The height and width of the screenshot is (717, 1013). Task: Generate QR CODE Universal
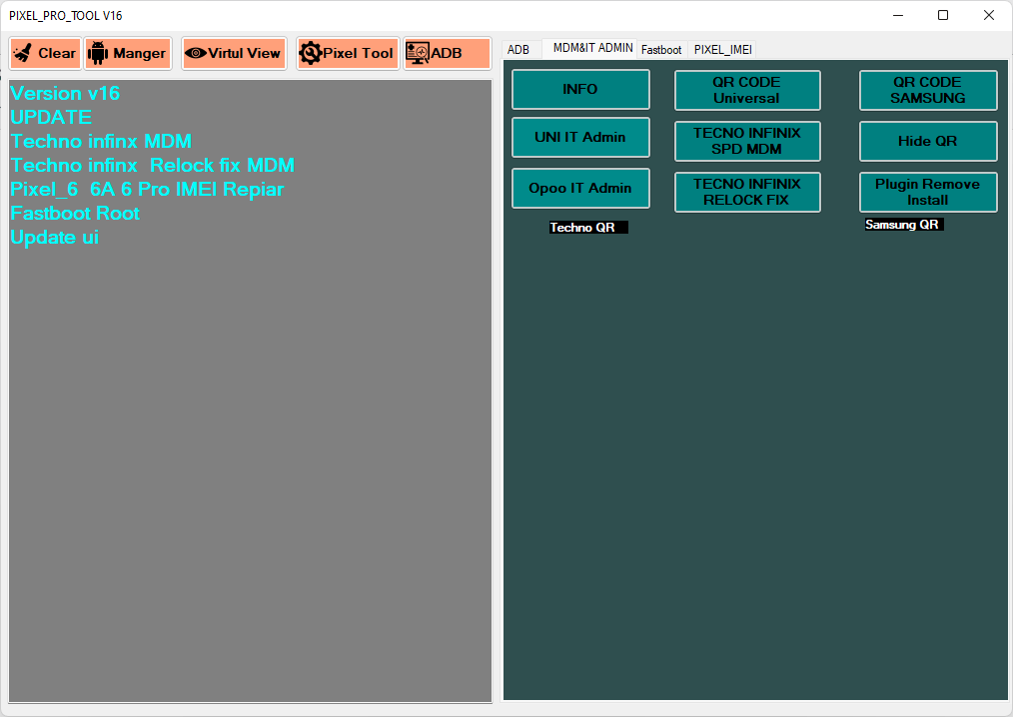tap(747, 90)
